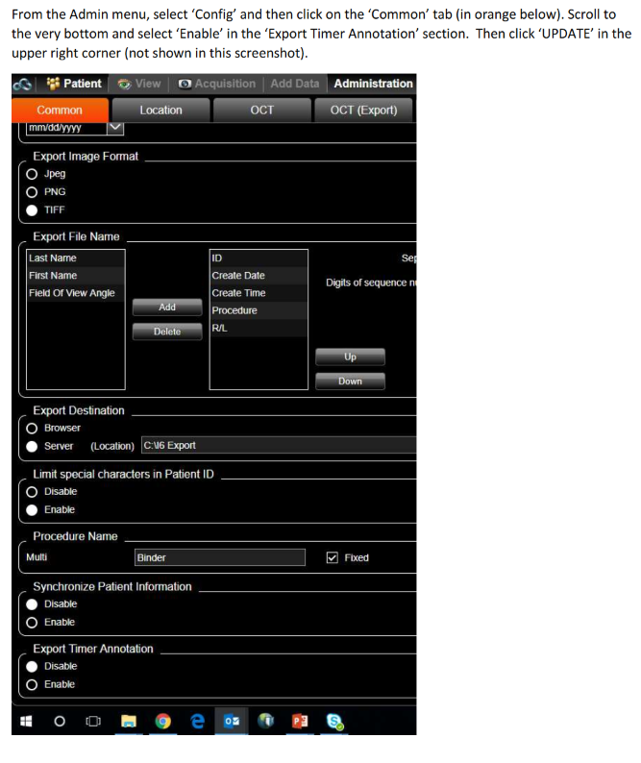Image resolution: width=641 pixels, height=763 pixels.
Task: Switch to the OCT tab
Action: [261, 110]
